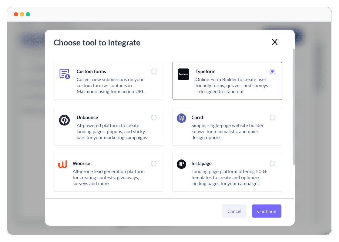Deselect the Typeform radio button
Image resolution: width=339 pixels, height=242 pixels.
272,71
